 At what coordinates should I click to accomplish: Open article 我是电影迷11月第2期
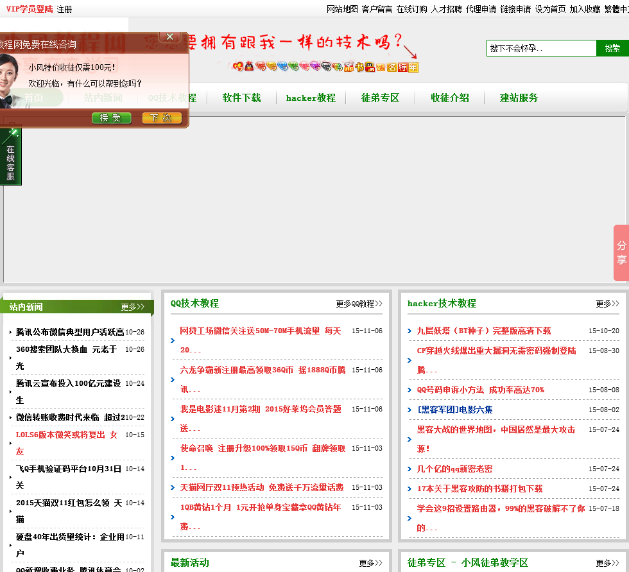pyautogui.click(x=261, y=419)
